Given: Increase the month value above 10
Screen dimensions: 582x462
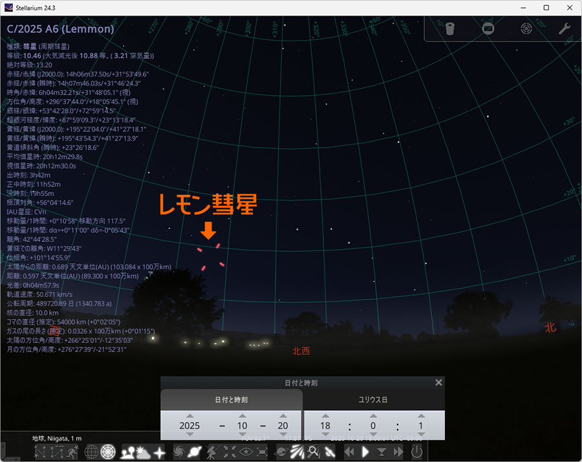Looking at the screenshot, I should (242, 416).
